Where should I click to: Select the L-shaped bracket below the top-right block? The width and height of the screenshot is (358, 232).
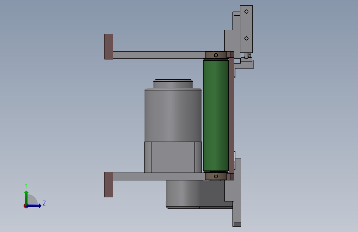tap(244, 64)
